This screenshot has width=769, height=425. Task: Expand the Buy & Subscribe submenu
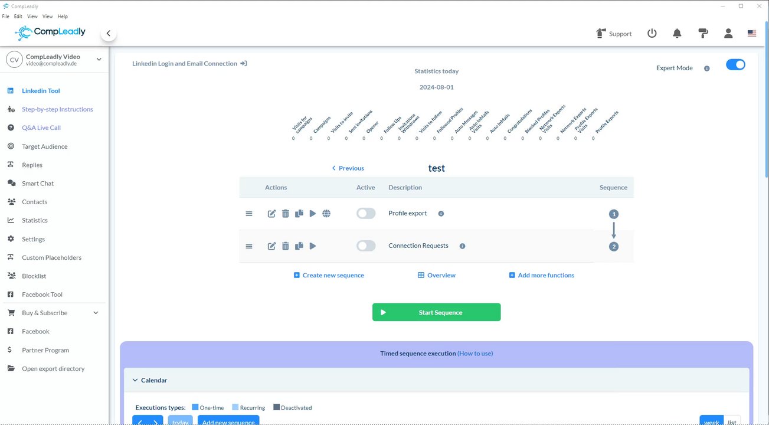point(96,313)
